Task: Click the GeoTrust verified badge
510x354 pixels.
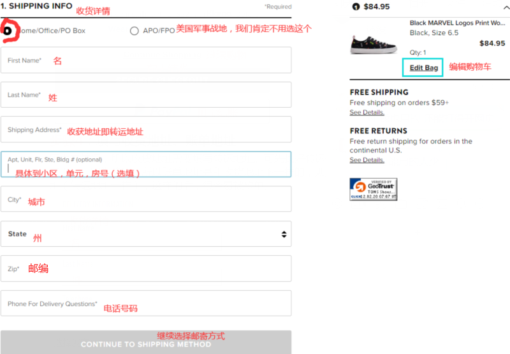Action: [x=374, y=189]
